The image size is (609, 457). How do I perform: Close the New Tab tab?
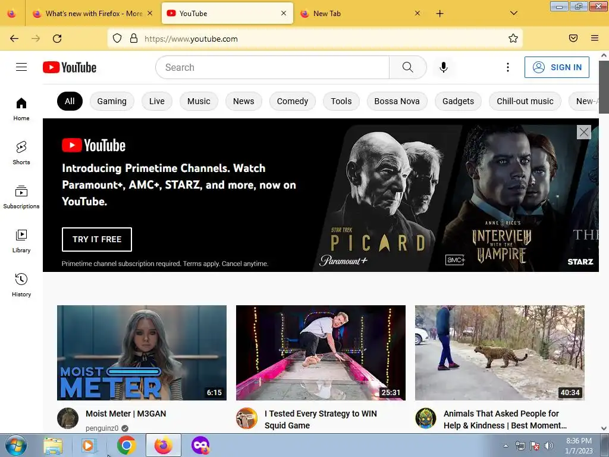point(417,13)
